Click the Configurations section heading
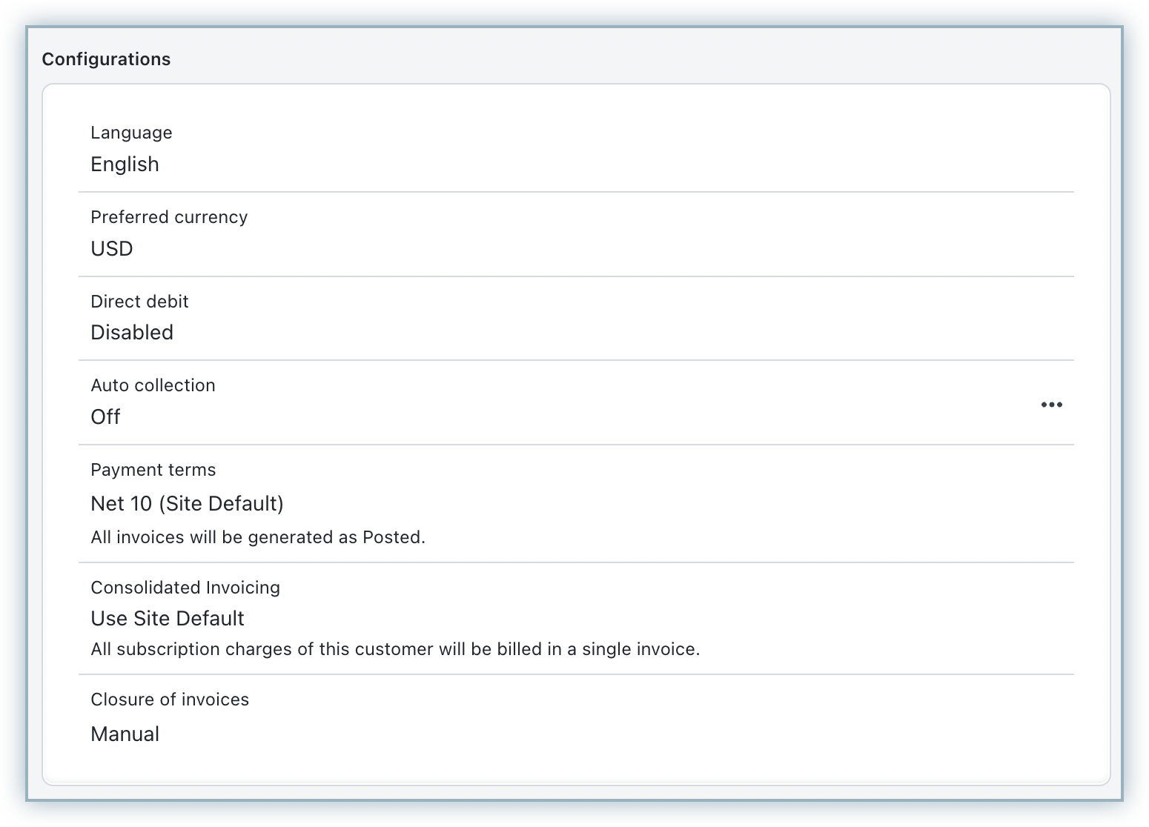 point(106,59)
